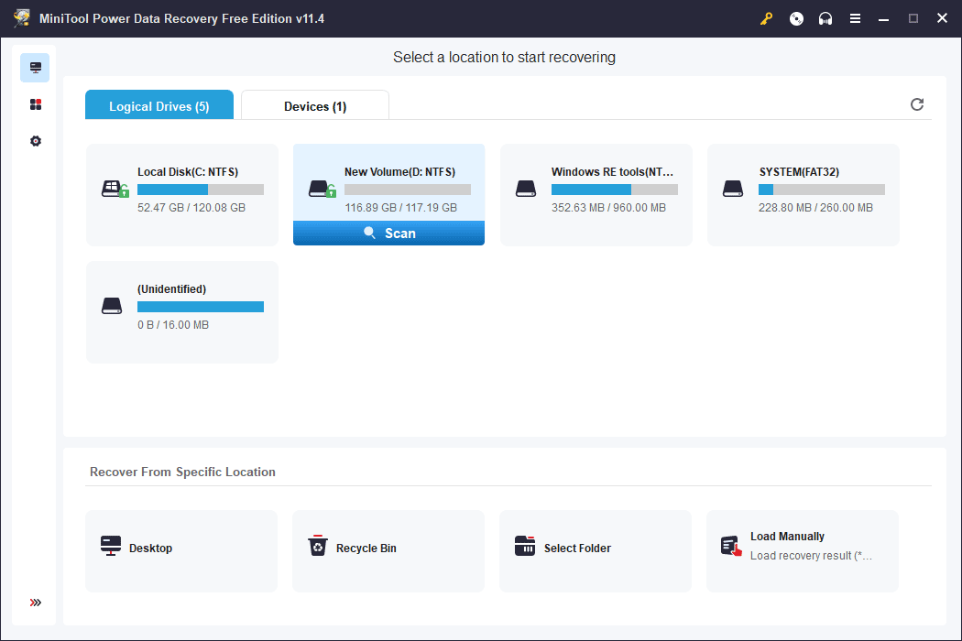Switch to the Devices tab
This screenshot has height=641, width=962.
pyautogui.click(x=314, y=105)
